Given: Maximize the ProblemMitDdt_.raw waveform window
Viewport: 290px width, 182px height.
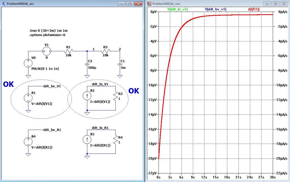Looking at the screenshot, I should (x=276, y=4).
